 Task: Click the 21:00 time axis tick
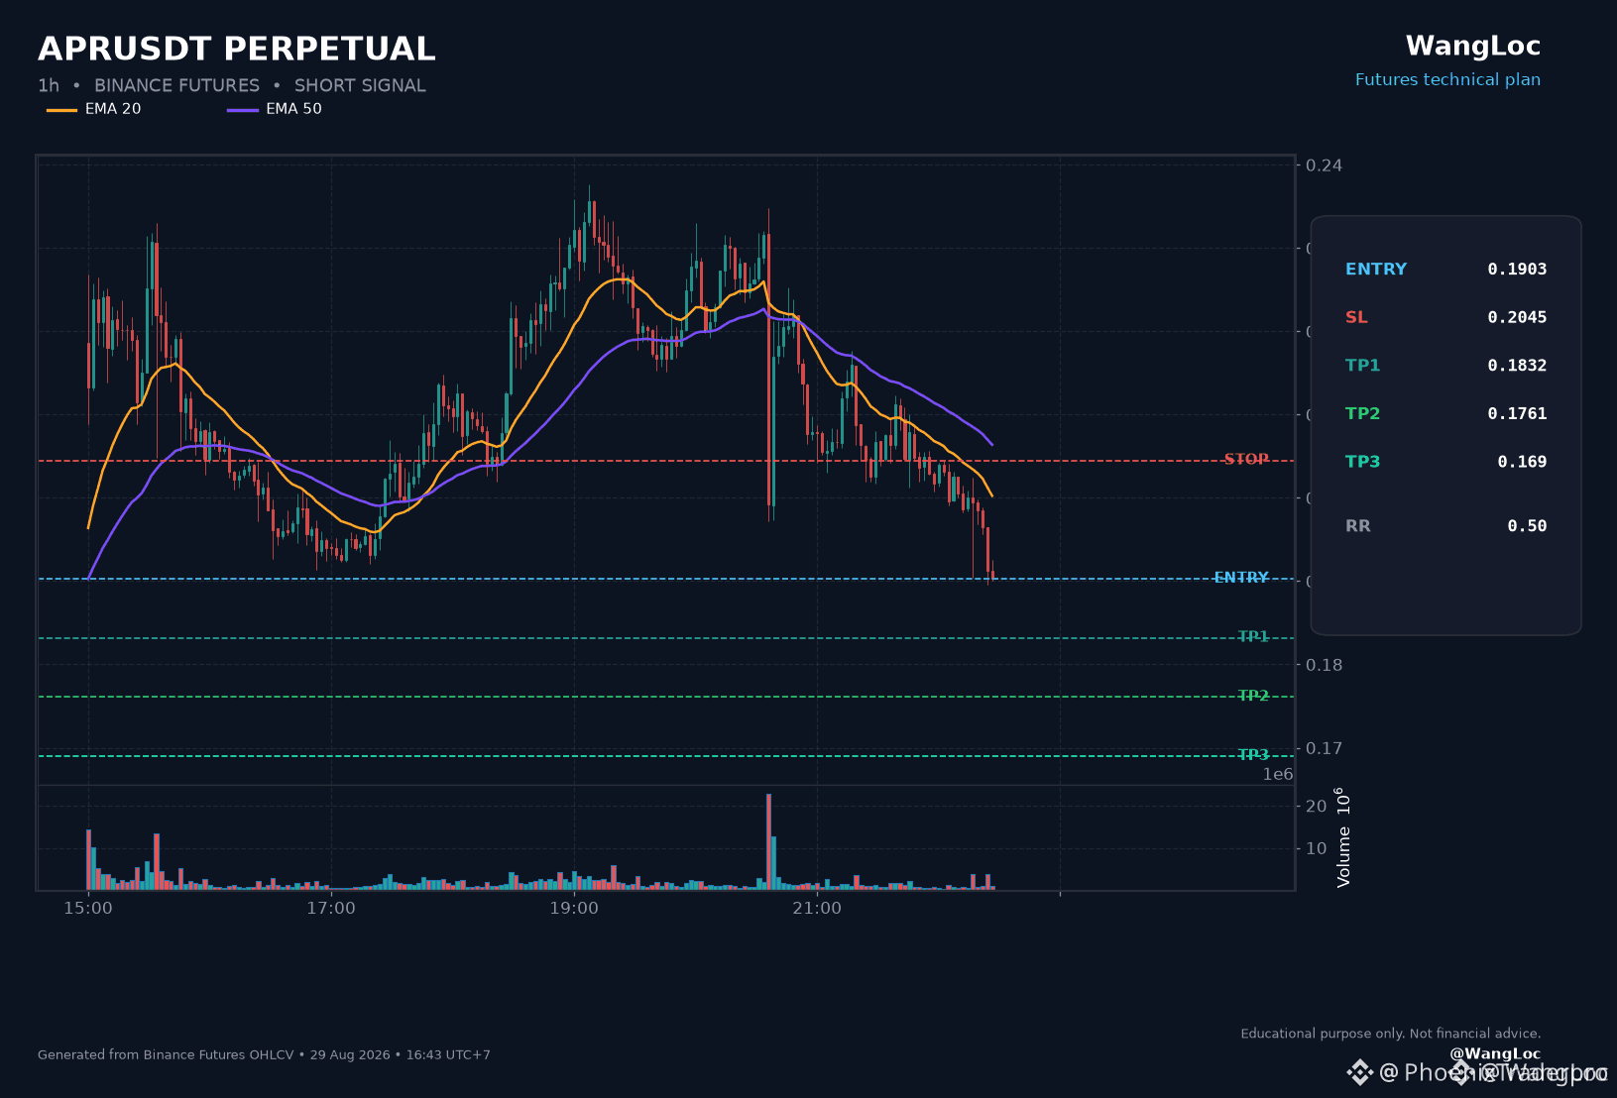(817, 909)
